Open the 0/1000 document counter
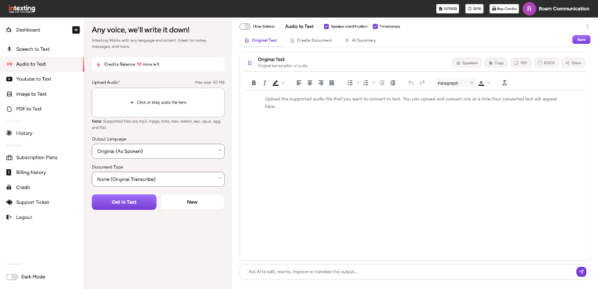Image resolution: width=598 pixels, height=289 pixels. click(x=448, y=8)
